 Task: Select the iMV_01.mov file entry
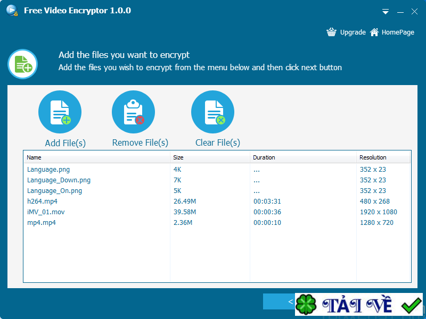(x=46, y=212)
